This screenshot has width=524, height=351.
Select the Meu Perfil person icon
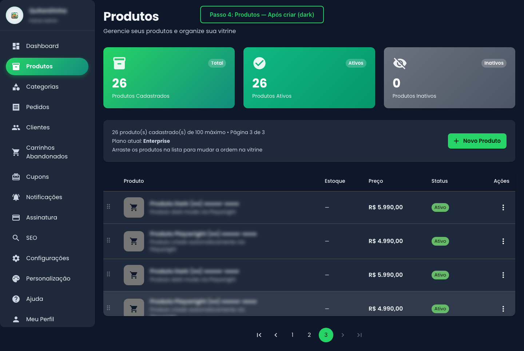tap(16, 319)
